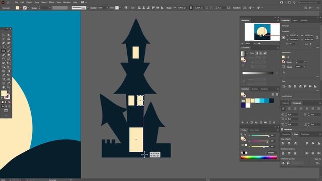The height and width of the screenshot is (181, 322).
Task: Open the Effect menu
Action: pos(51,2)
